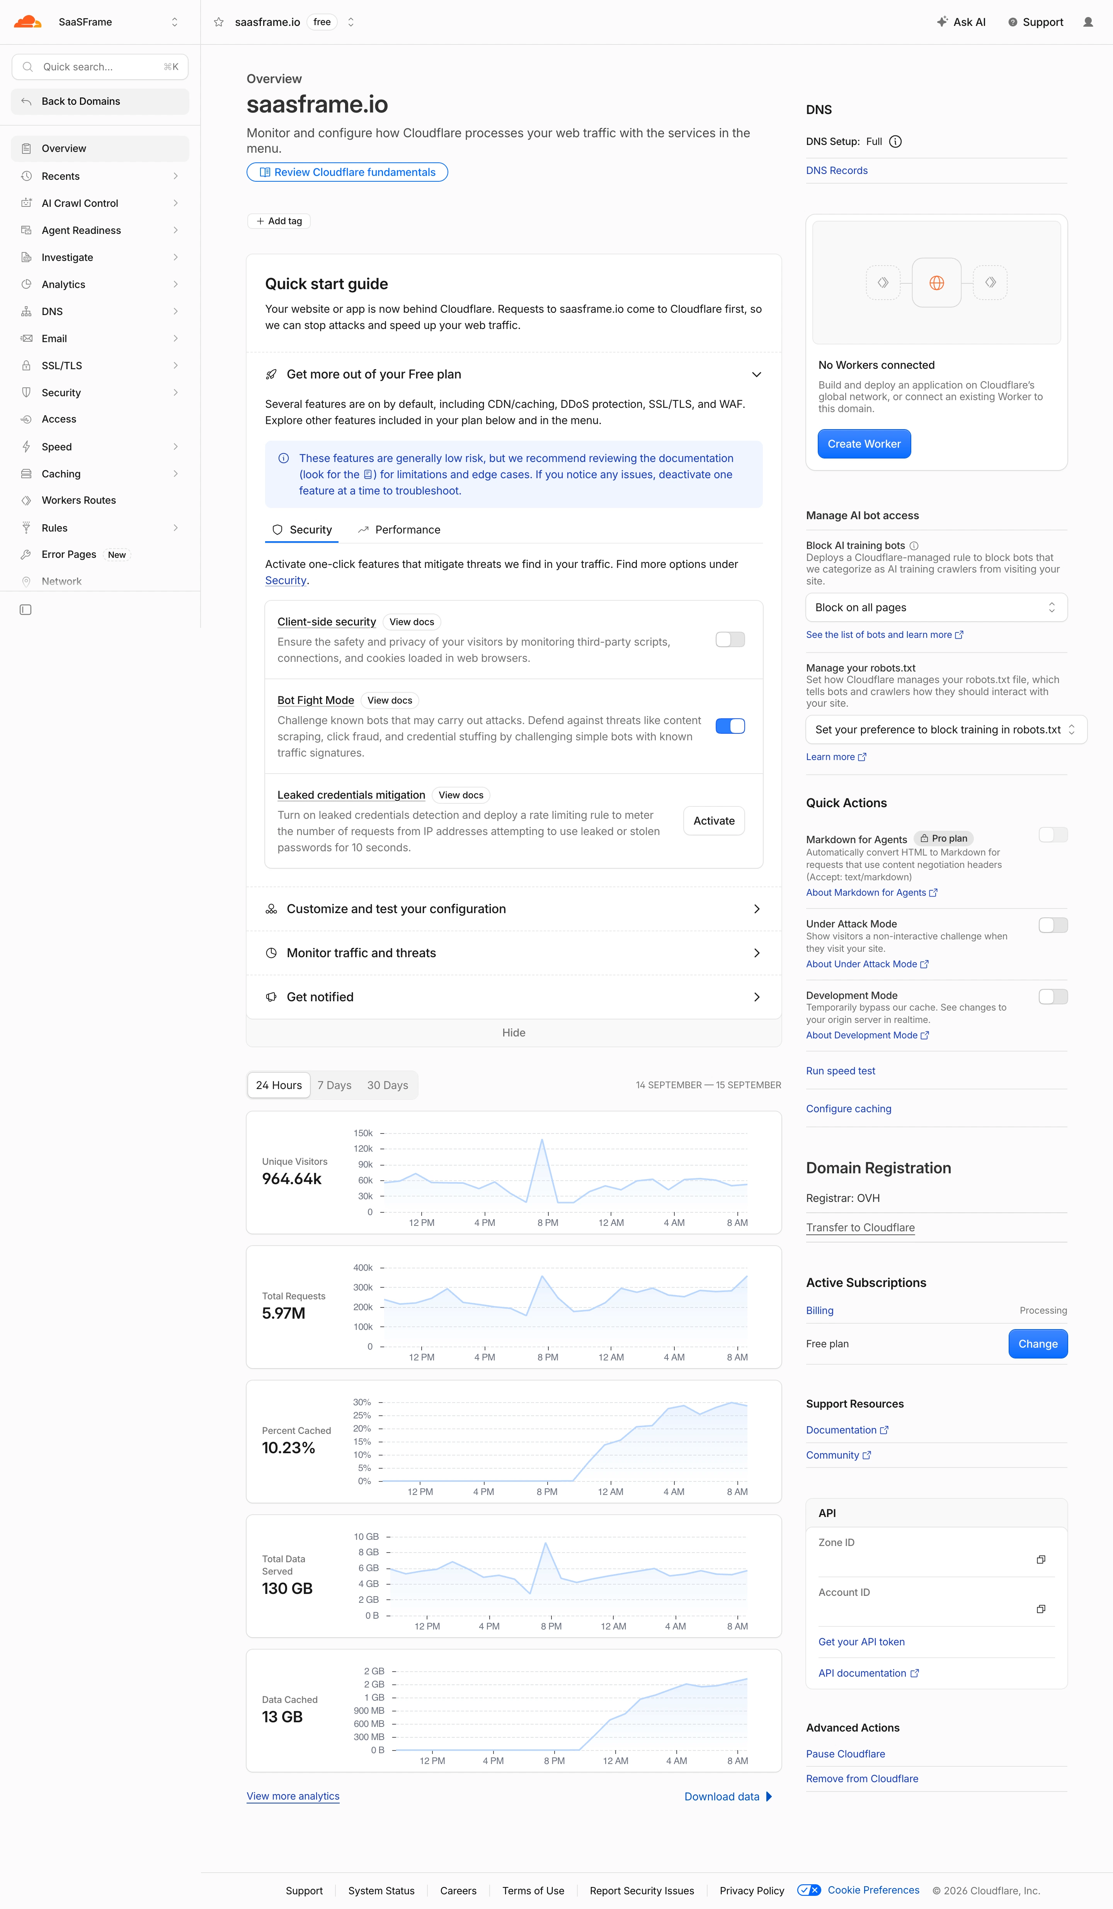Copy the Account ID
This screenshot has height=1909, width=1113.
point(1041,1609)
